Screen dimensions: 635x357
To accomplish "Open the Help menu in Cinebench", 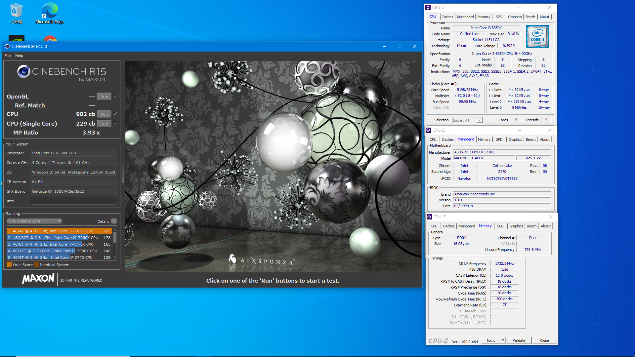I will (x=19, y=56).
